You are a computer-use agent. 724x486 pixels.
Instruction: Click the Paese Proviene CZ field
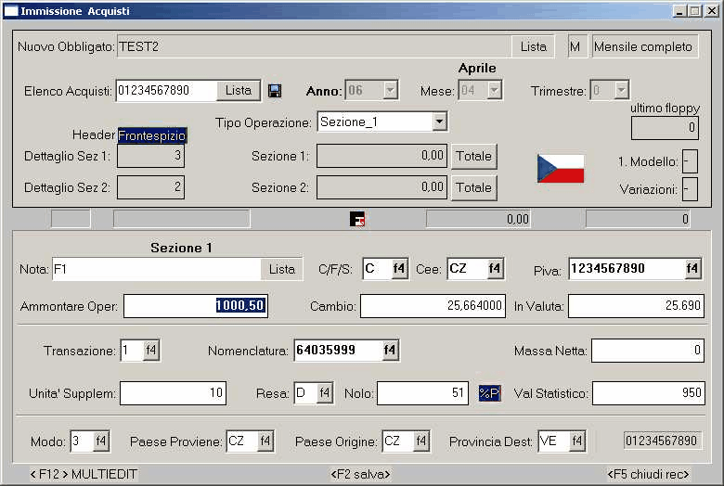point(241,441)
